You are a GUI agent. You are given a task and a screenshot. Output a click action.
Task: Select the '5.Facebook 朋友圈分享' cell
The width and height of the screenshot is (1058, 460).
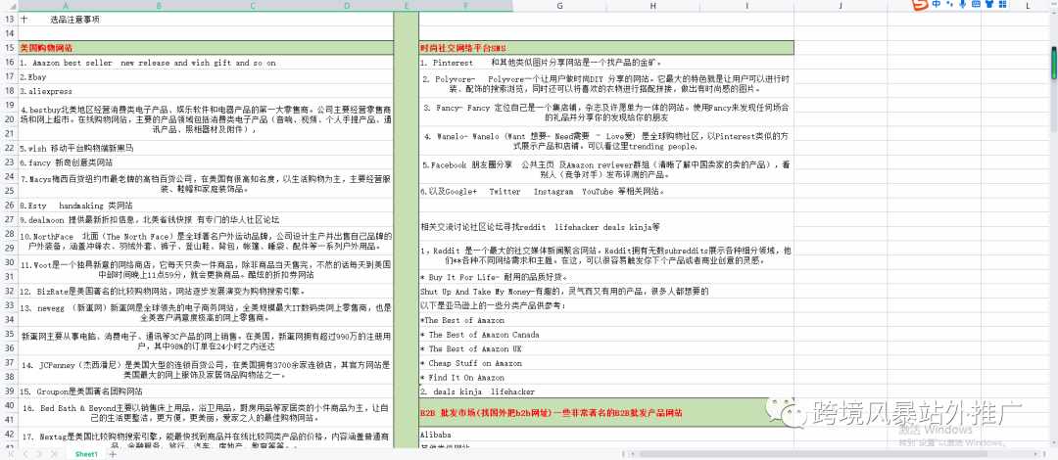[606, 169]
